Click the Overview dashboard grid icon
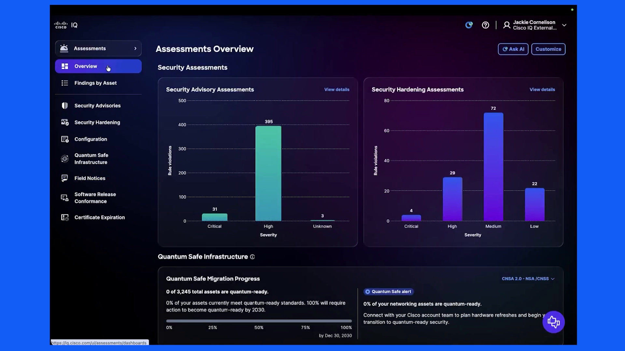Image resolution: width=625 pixels, height=351 pixels. [65, 66]
